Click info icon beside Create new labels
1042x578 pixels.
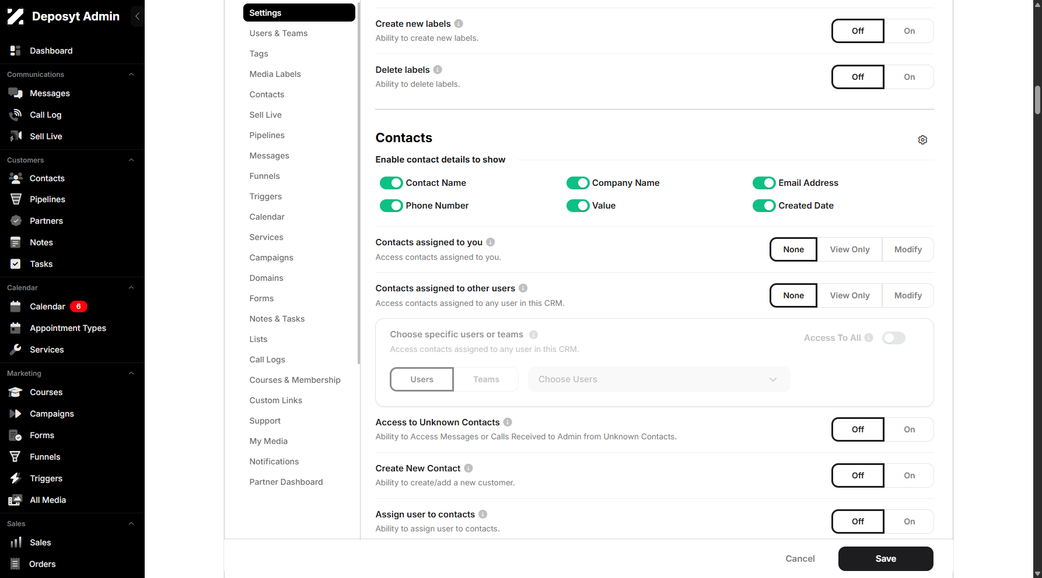459,24
